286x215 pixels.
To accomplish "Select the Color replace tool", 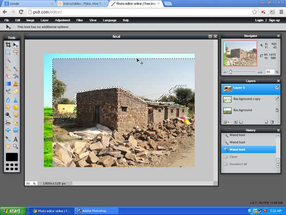I will tap(8, 91).
